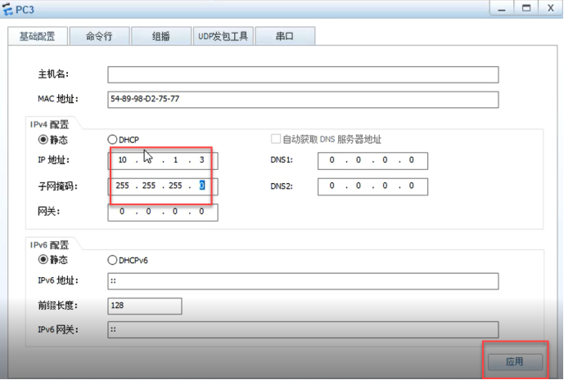Image resolution: width=564 pixels, height=380 pixels.
Task: Select the IPv6 静态 radio button
Action: click(43, 260)
